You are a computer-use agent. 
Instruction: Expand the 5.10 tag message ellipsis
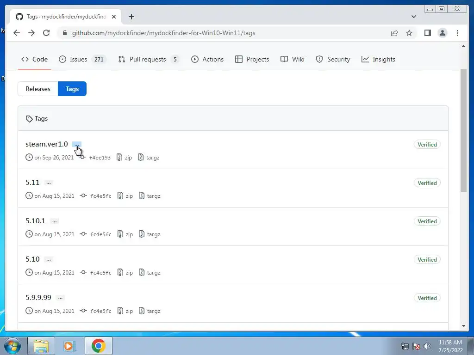point(48,260)
